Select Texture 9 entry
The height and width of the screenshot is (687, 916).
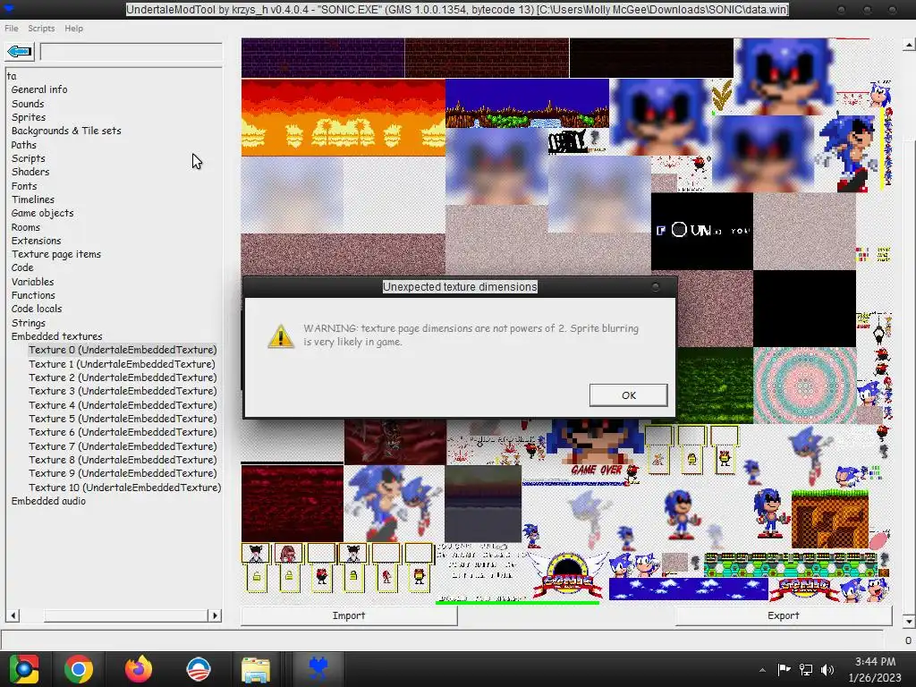(123, 473)
